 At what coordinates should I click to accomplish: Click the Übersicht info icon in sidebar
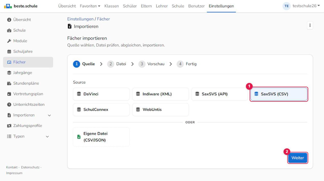[9, 20]
